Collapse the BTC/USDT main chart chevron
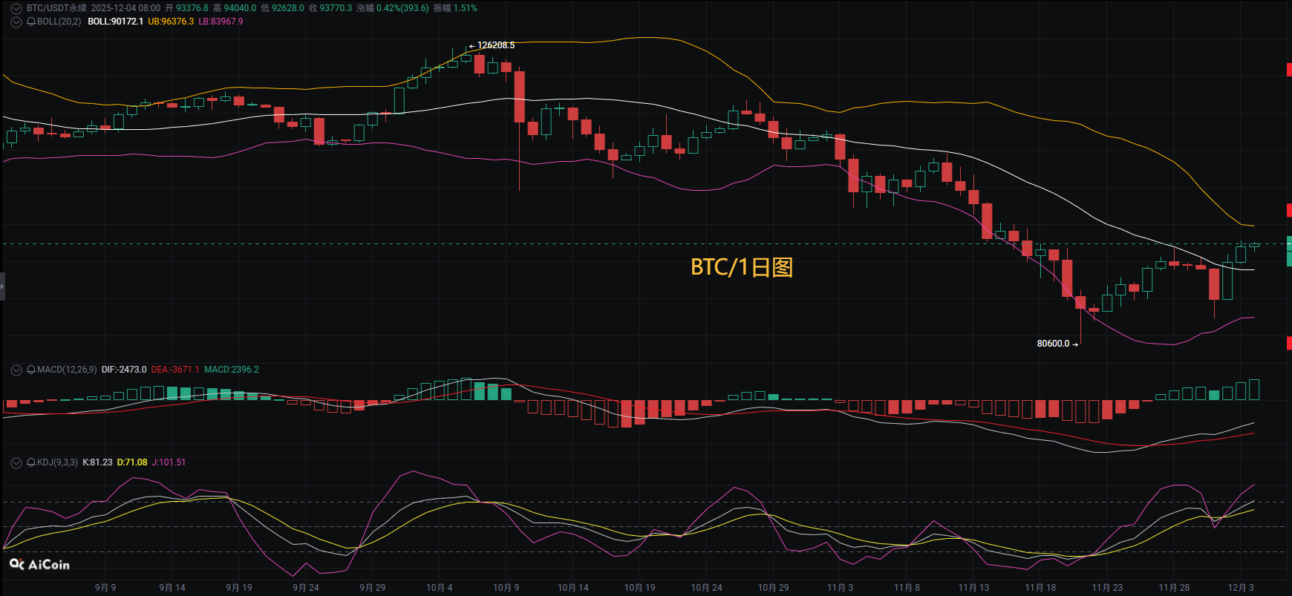The width and height of the screenshot is (1292, 596). (16, 8)
